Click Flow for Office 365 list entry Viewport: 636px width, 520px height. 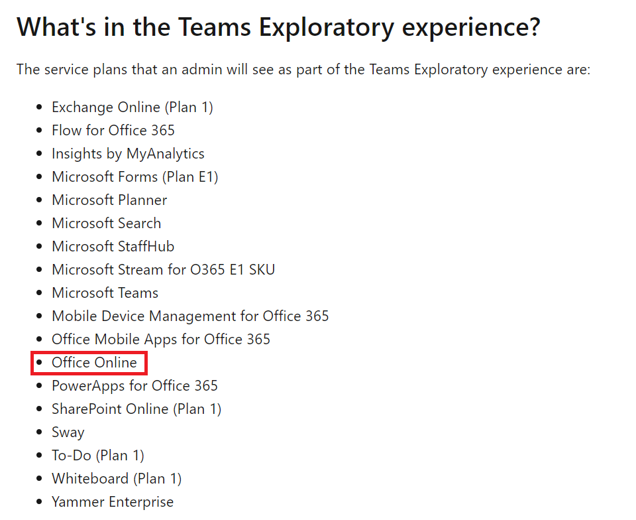[113, 130]
